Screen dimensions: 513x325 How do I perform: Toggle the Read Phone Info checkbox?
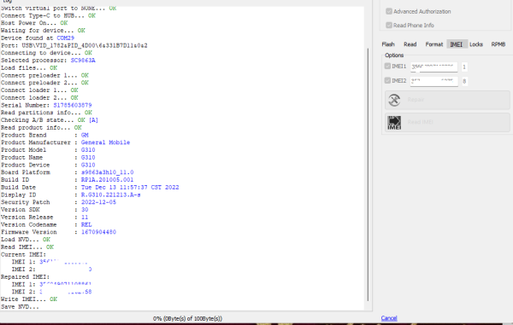[389, 25]
